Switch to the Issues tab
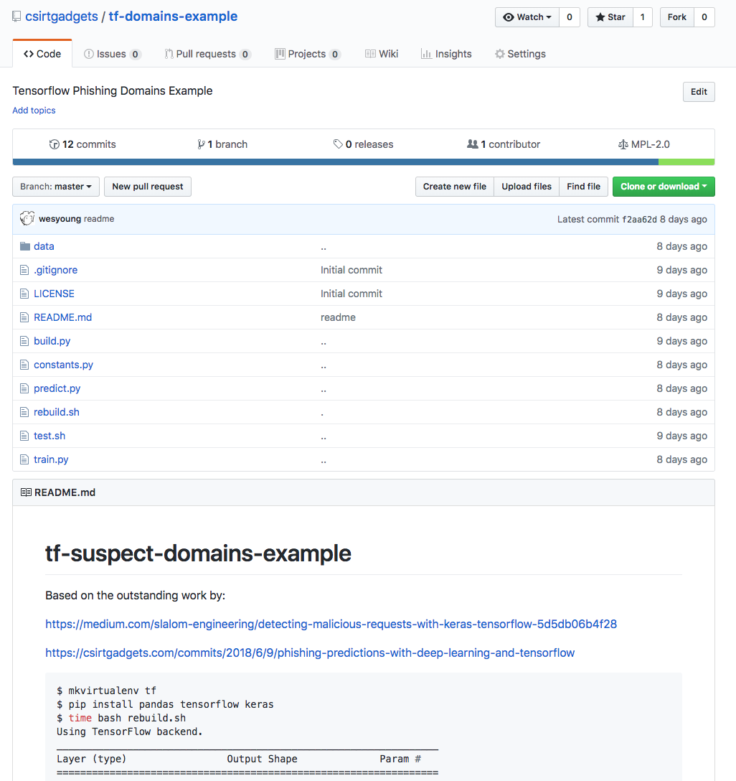 pyautogui.click(x=113, y=54)
